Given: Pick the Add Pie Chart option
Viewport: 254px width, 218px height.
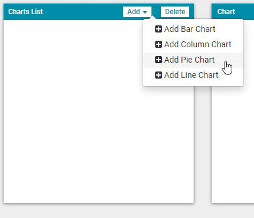Looking at the screenshot, I should click(x=193, y=60).
